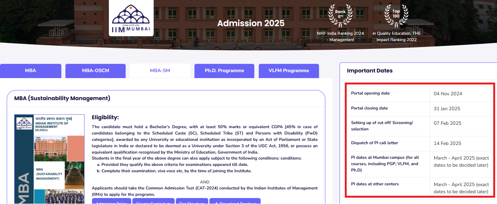Screen dimensions: 497x204
Task: Select the MBA-SM tab
Action: coord(160,71)
